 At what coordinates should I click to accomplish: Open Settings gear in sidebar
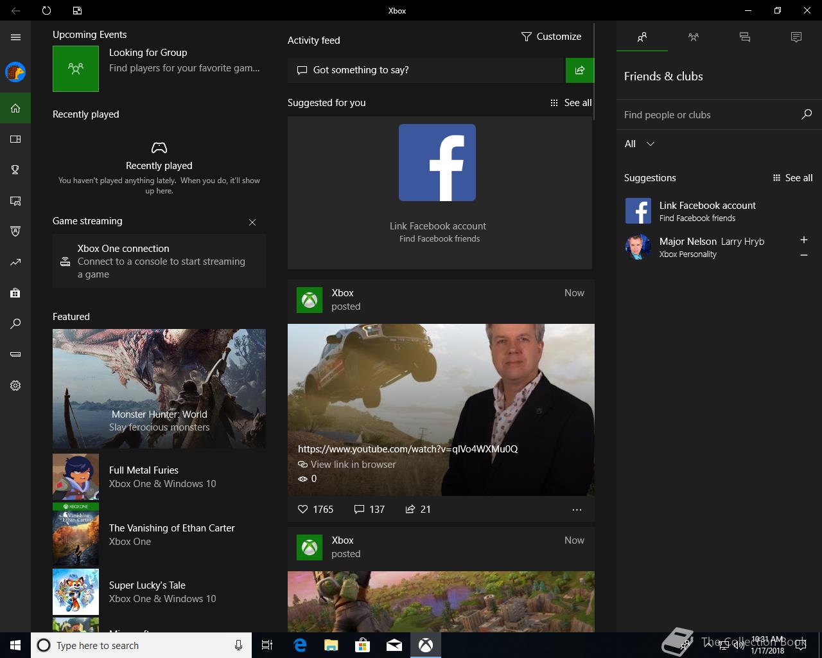(x=15, y=386)
